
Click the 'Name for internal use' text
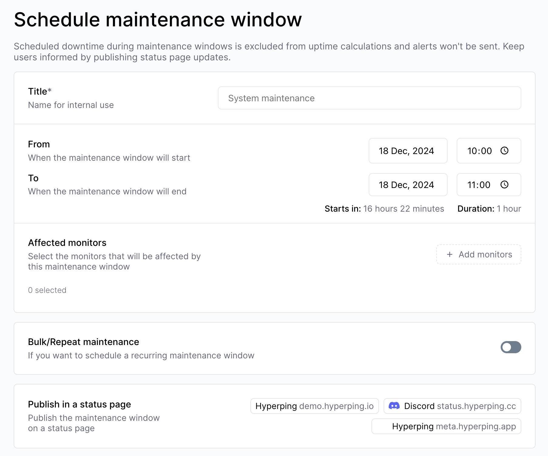pos(71,105)
